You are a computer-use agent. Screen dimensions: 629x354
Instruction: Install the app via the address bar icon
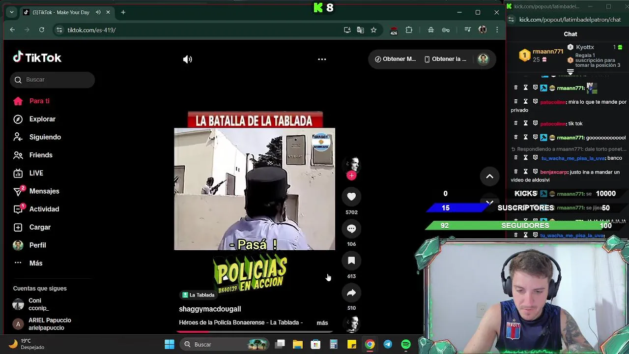pyautogui.click(x=347, y=30)
